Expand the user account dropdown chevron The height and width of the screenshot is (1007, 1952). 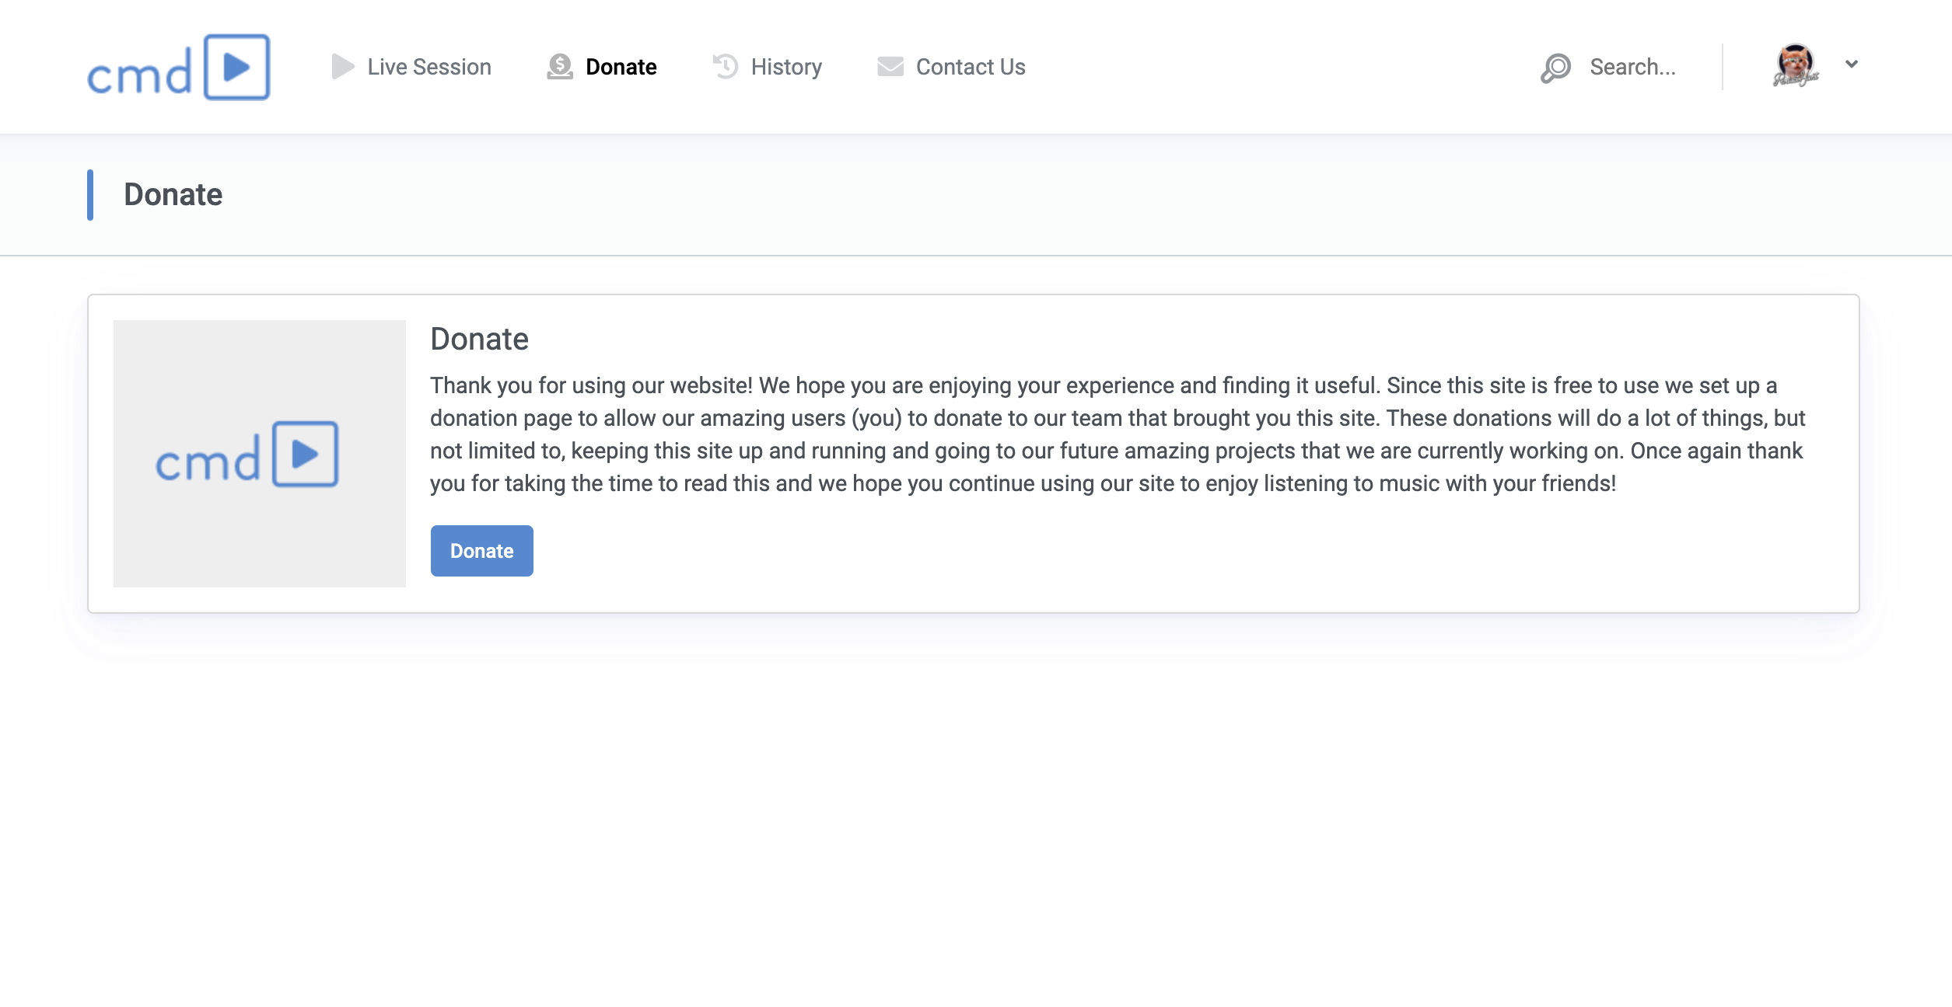click(1852, 64)
